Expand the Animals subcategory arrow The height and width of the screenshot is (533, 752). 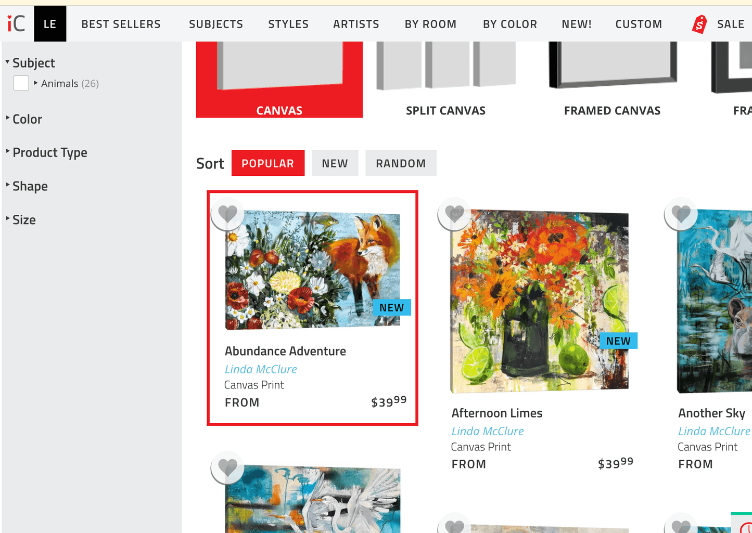point(35,83)
